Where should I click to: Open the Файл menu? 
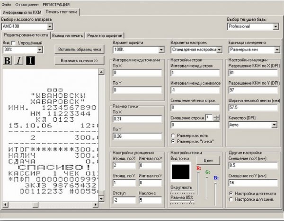click(x=6, y=4)
